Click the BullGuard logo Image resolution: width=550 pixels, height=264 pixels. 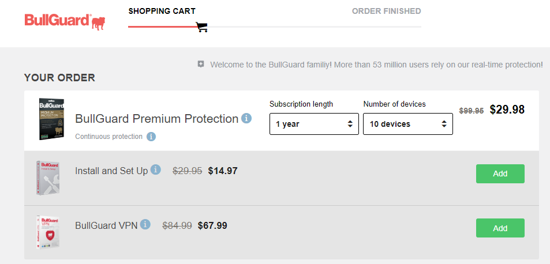(65, 22)
